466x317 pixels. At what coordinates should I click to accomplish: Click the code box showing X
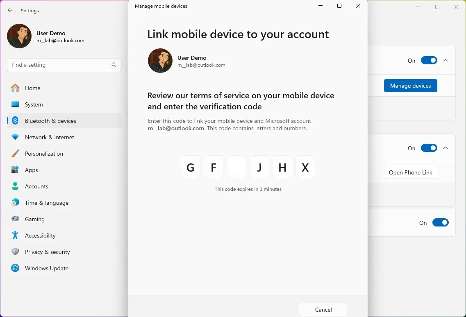tap(305, 167)
